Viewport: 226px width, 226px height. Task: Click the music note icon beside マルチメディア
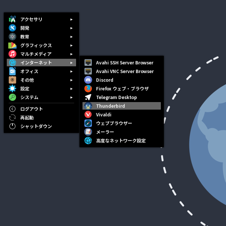click(x=12, y=54)
